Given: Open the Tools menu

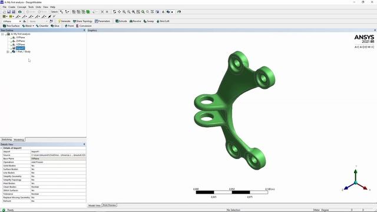Looking at the screenshot, I should 31,7.
